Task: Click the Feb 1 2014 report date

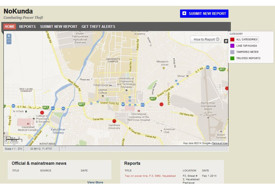Action: tap(209, 176)
